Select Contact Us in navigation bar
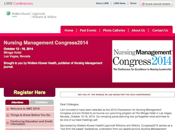The height and width of the screenshot is (130, 175). pos(160,30)
